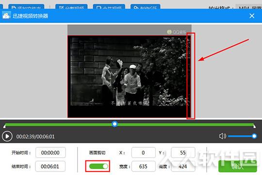Screen dimensions: 262x175
Task: Toggle the 画面剪切 crop switch
Action: coord(98,166)
